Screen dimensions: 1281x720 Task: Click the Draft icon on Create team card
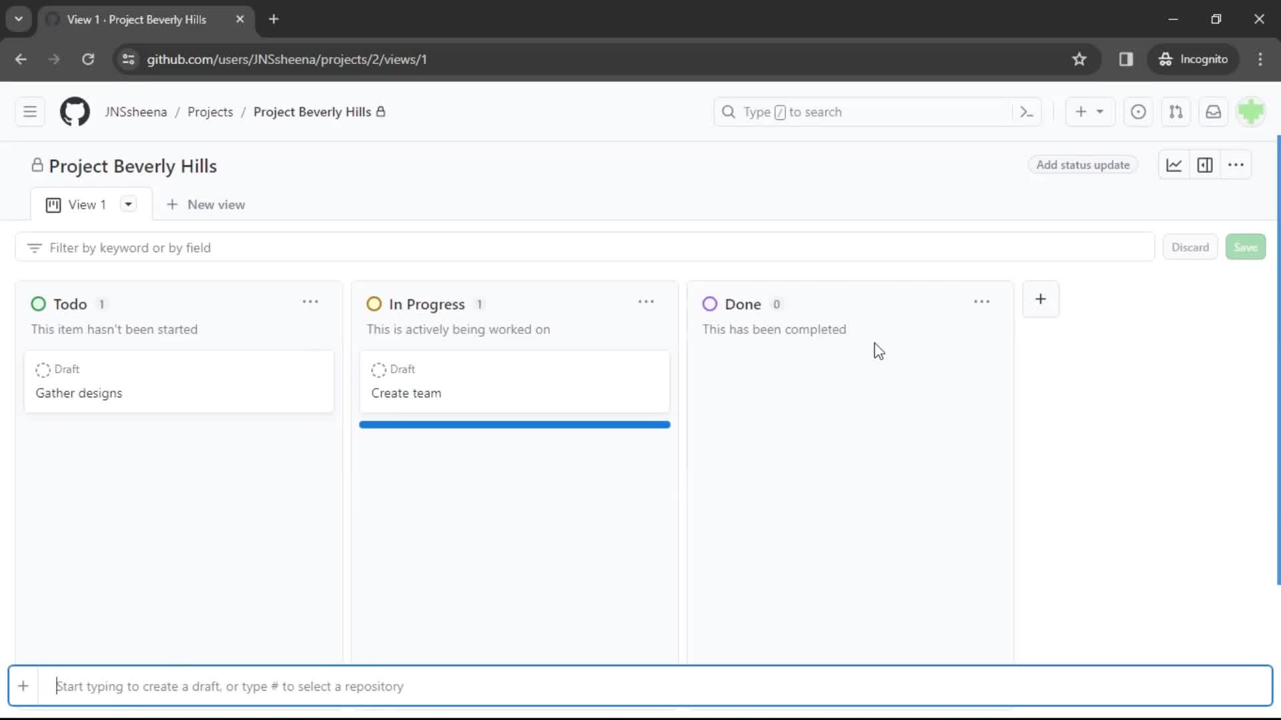[x=378, y=370]
